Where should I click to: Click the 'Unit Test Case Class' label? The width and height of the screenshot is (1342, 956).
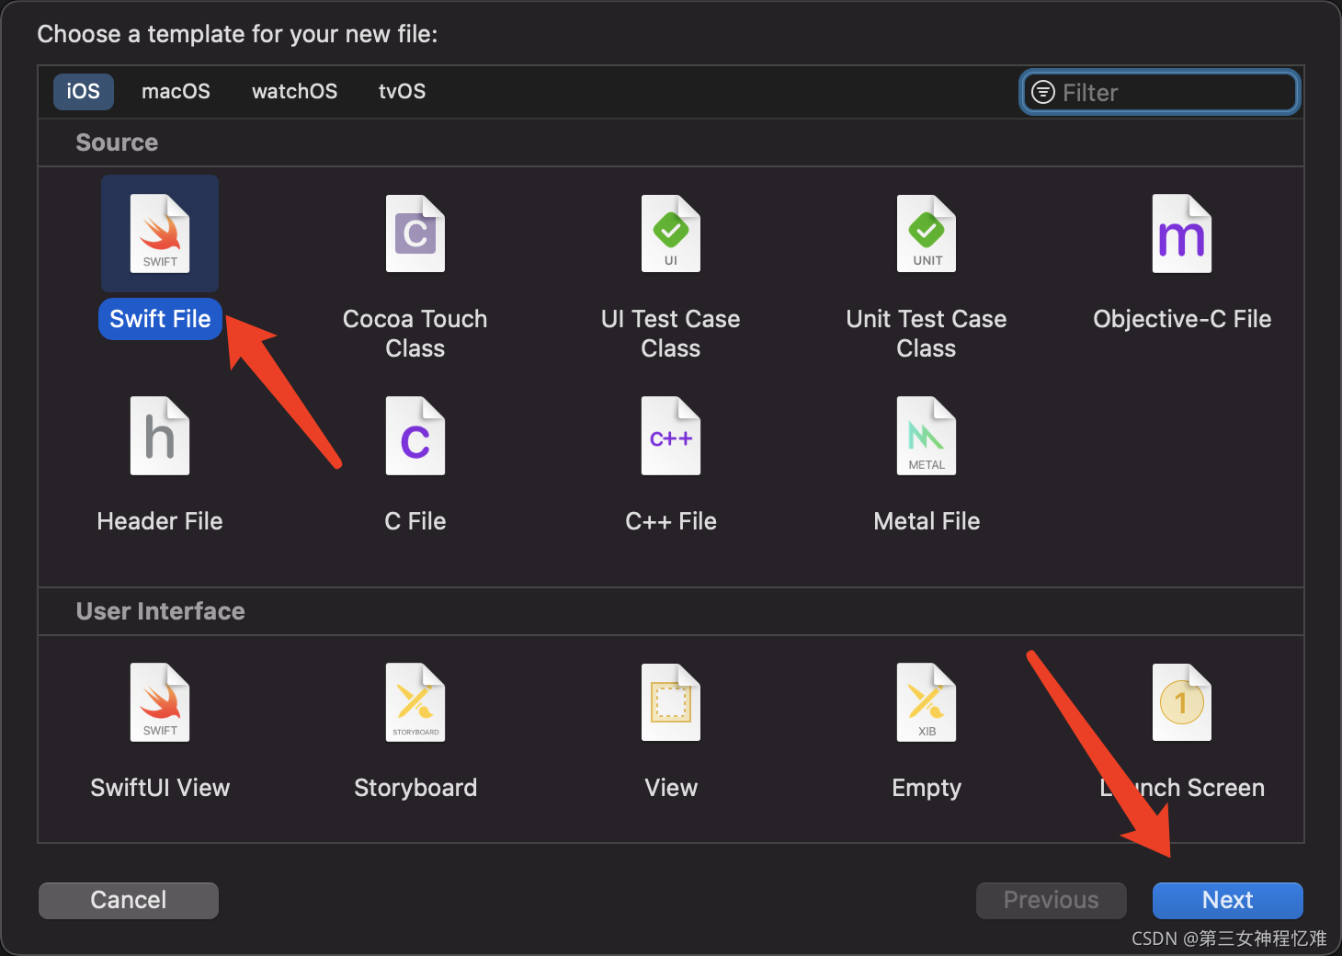click(927, 334)
